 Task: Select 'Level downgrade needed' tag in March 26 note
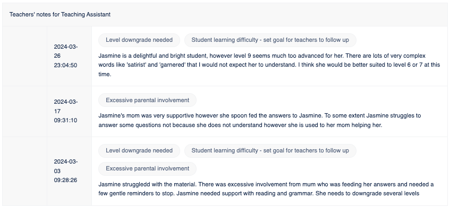139,40
